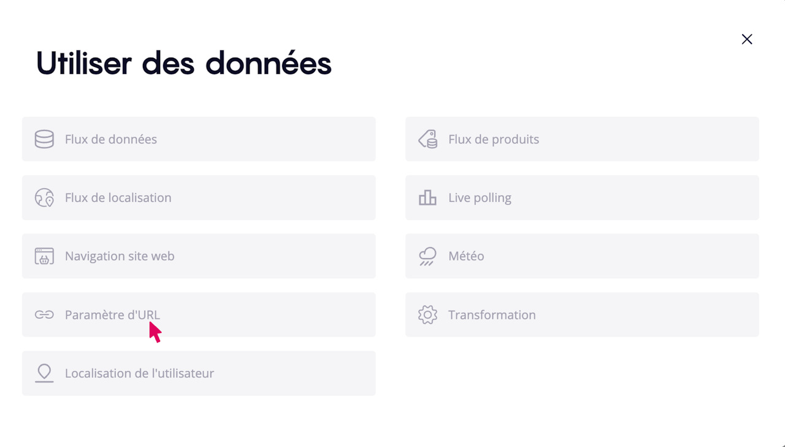Image resolution: width=785 pixels, height=447 pixels.
Task: Choose Localisation de l'utilisateur option
Action: [199, 373]
